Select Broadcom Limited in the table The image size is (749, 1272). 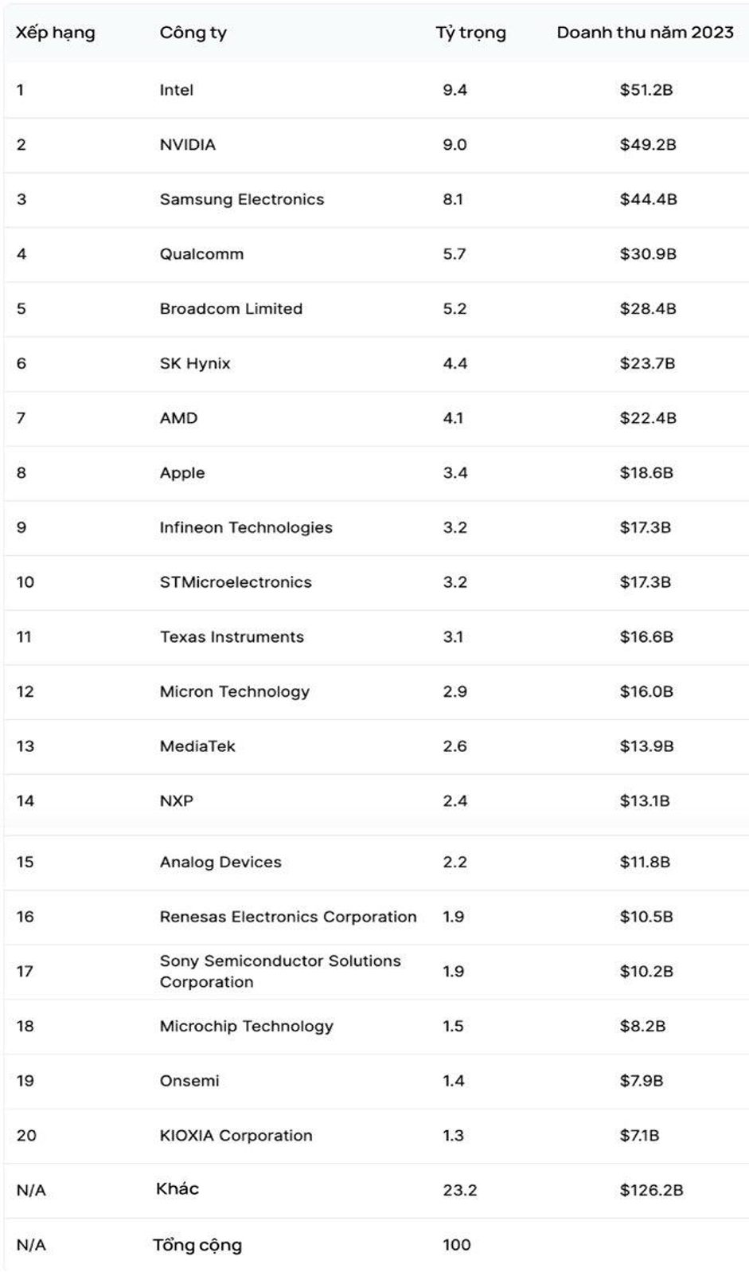231,309
